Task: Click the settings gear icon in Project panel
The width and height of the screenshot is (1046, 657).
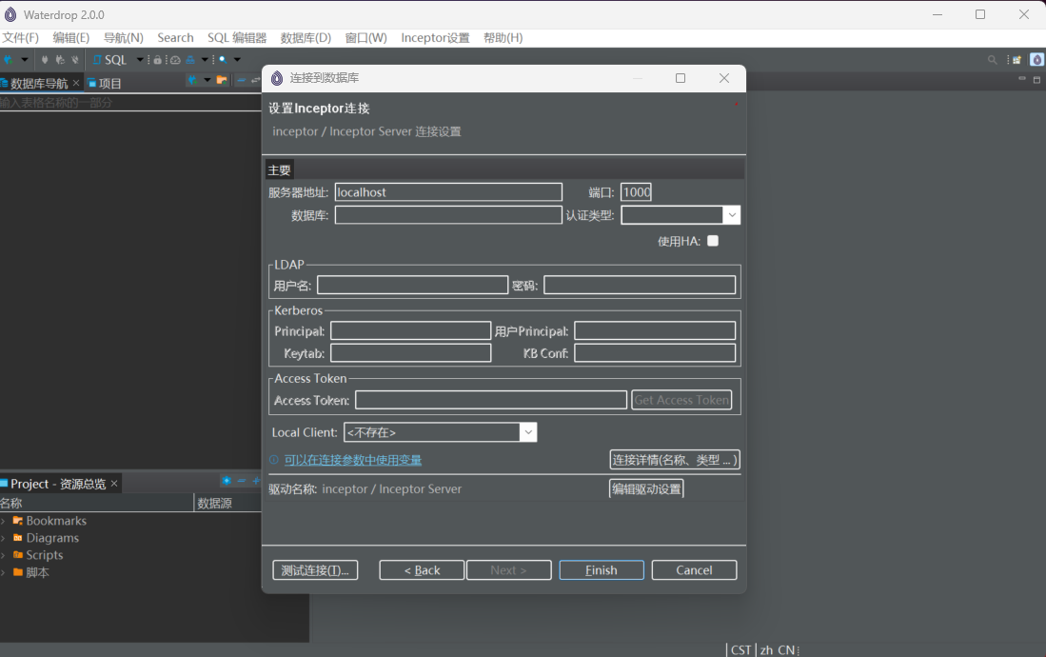Action: click(227, 481)
